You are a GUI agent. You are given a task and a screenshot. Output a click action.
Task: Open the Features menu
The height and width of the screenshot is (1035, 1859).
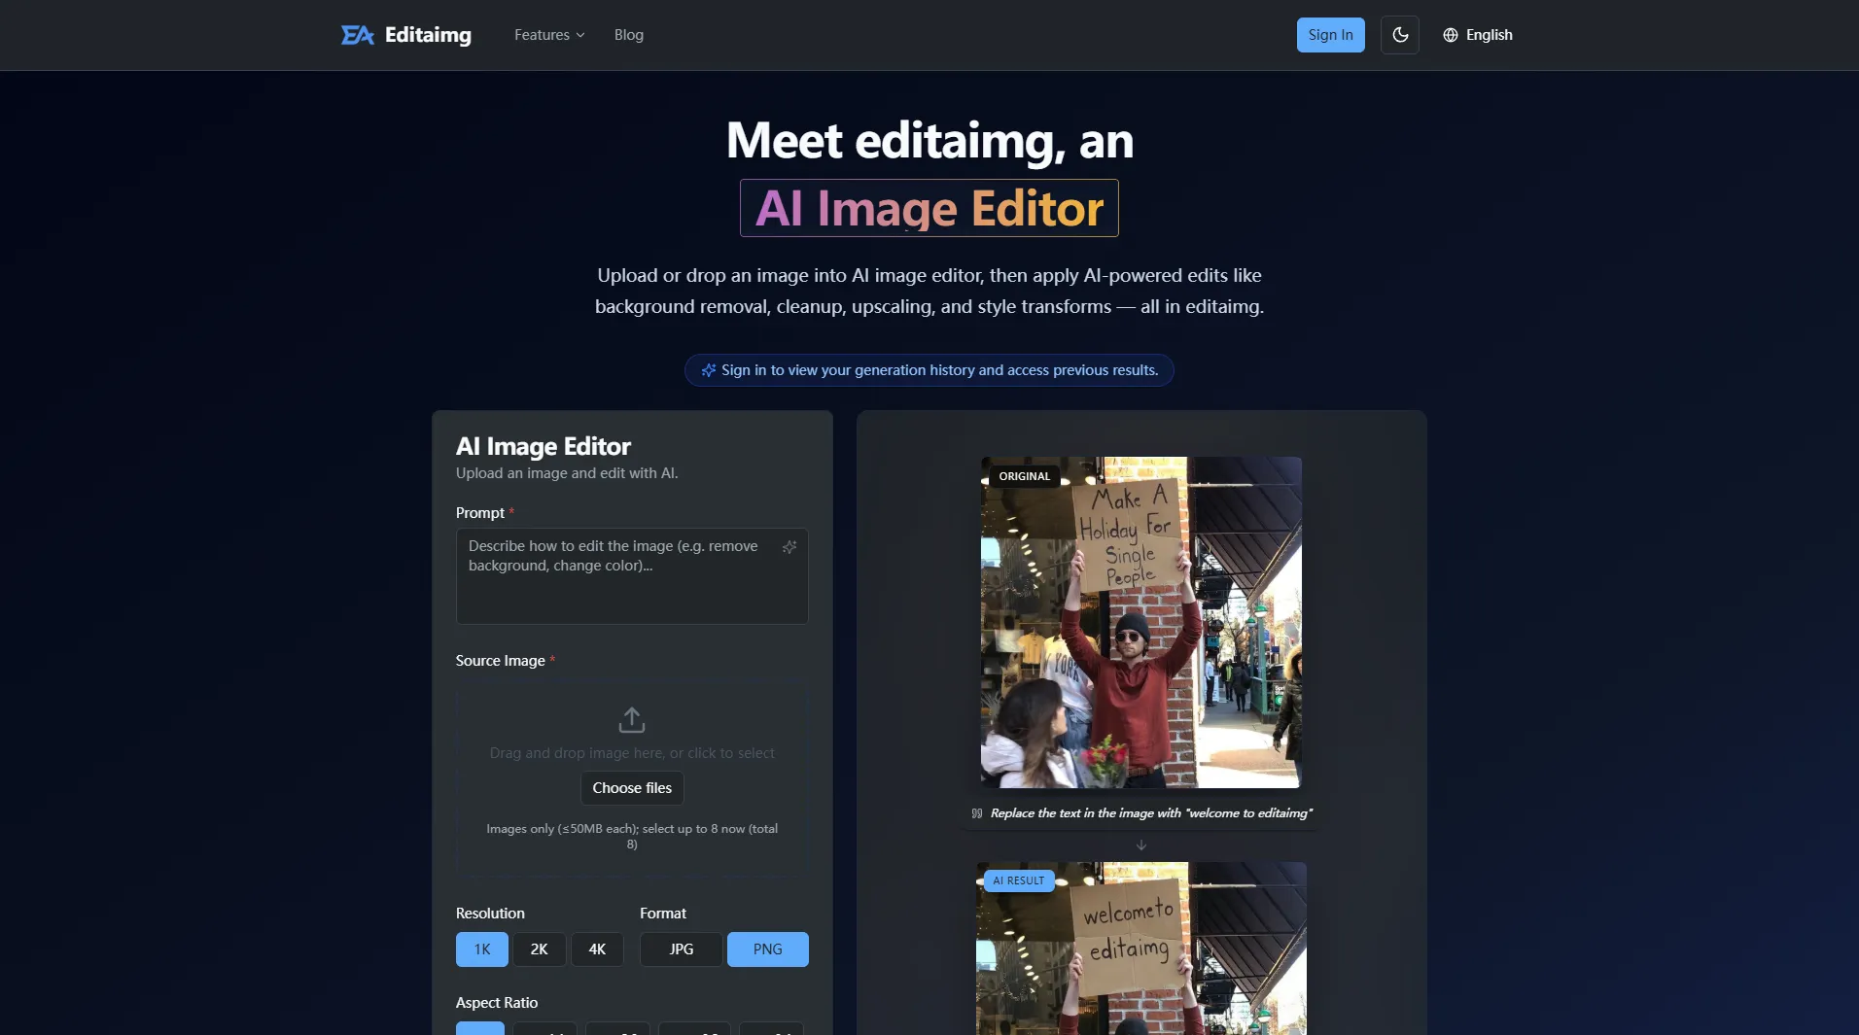(x=549, y=35)
